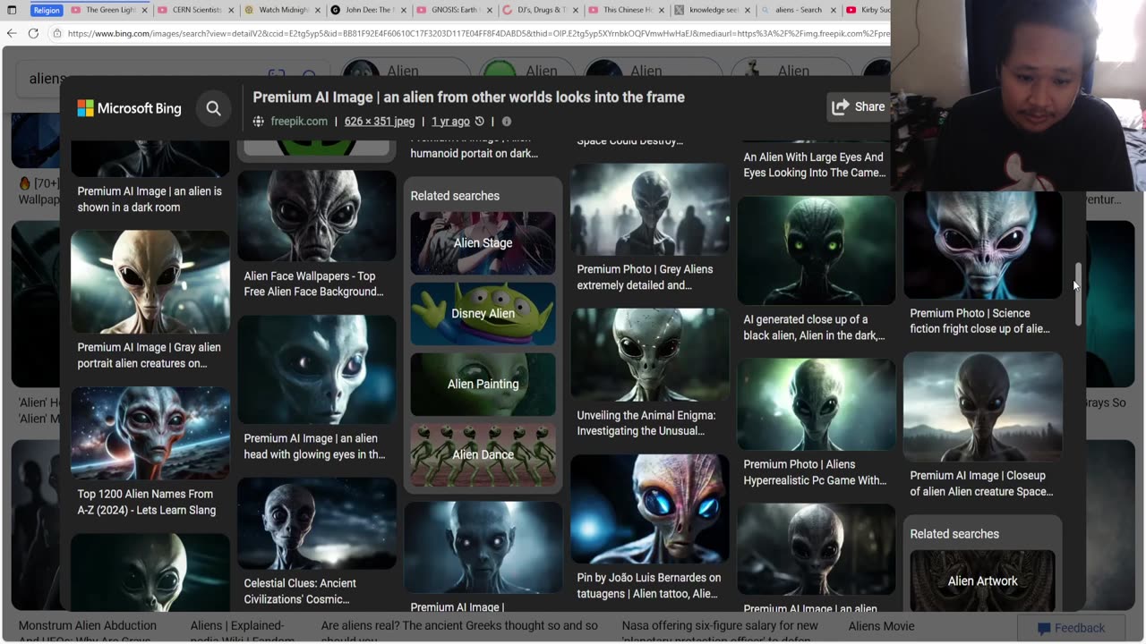Viewport: 1146px width, 644px height.
Task: Open the Alien Face Wallpapers image thumbnail
Action: pos(317,216)
